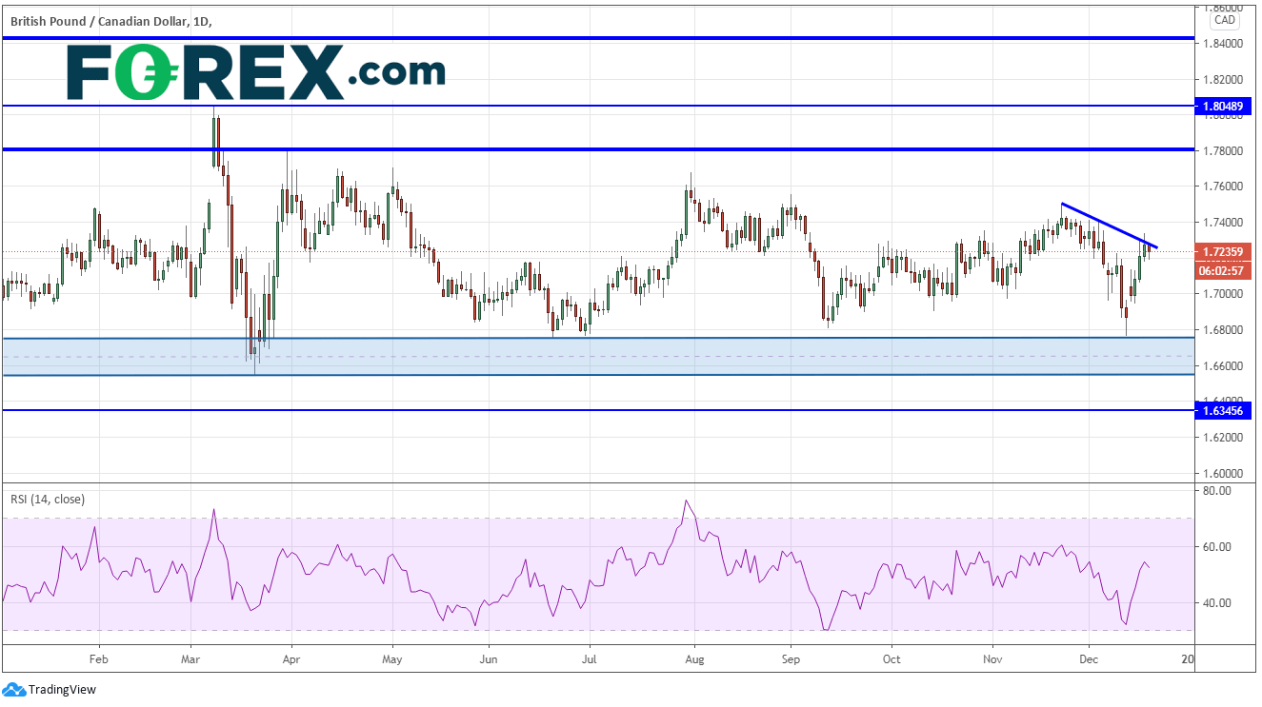Click the 1.82000 price axis value

coord(1223,79)
